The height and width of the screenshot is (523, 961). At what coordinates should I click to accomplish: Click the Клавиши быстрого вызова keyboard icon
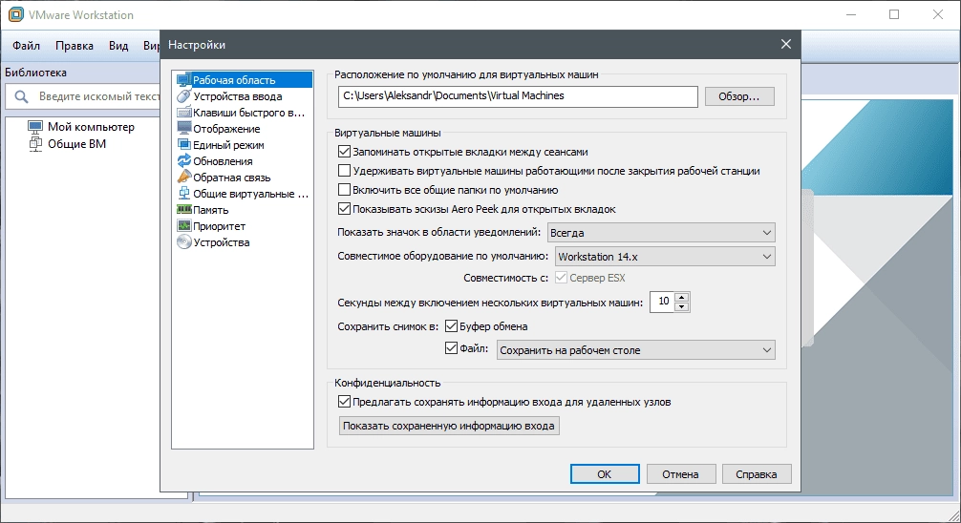tap(183, 112)
